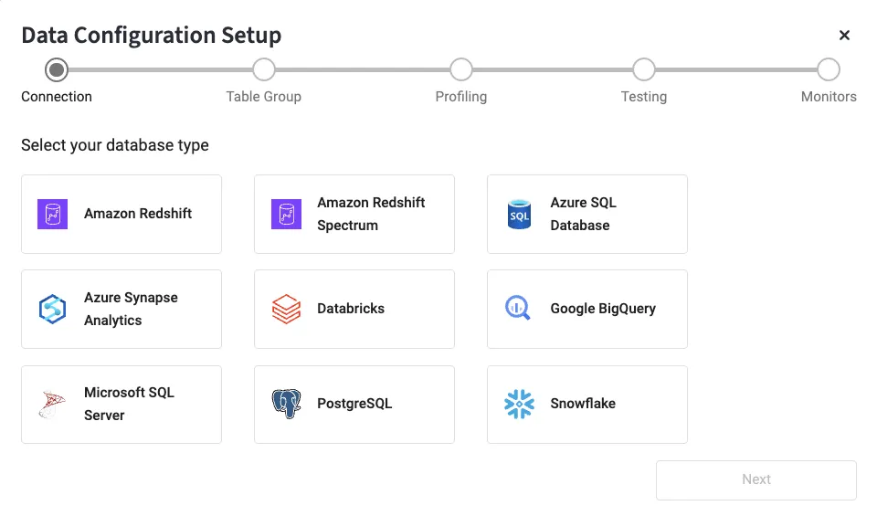Click the Databricks stacked layers icon
The image size is (877, 516).
(x=286, y=309)
